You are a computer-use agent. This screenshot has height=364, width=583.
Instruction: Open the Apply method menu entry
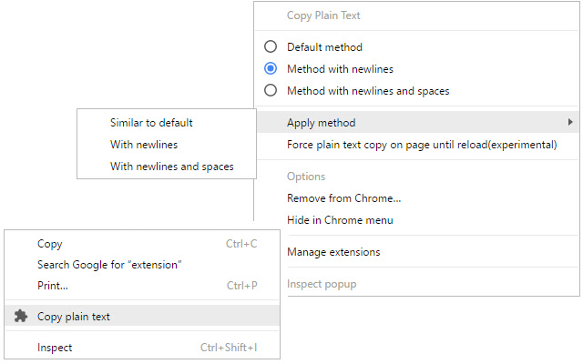coord(321,122)
